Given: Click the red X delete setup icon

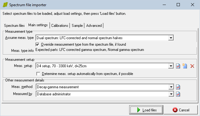Looking at the screenshot, I should (x=192, y=66).
